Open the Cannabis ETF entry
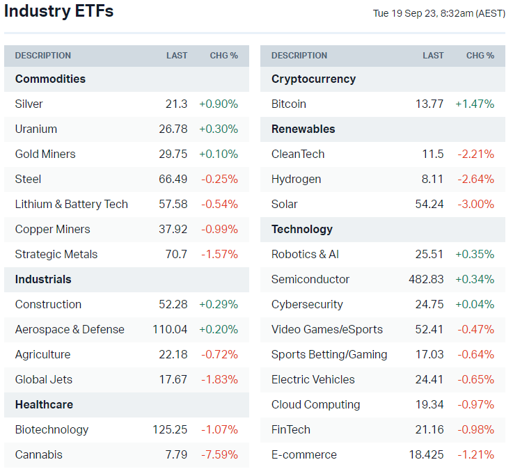Image resolution: width=513 pixels, height=469 pixels. pos(38,454)
